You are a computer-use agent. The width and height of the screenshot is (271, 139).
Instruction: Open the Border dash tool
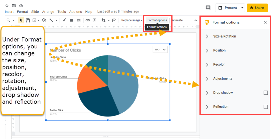pyautogui.click(x=79, y=20)
